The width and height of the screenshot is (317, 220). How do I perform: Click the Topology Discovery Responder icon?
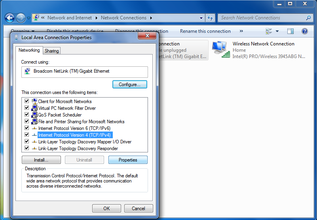coord(34,149)
